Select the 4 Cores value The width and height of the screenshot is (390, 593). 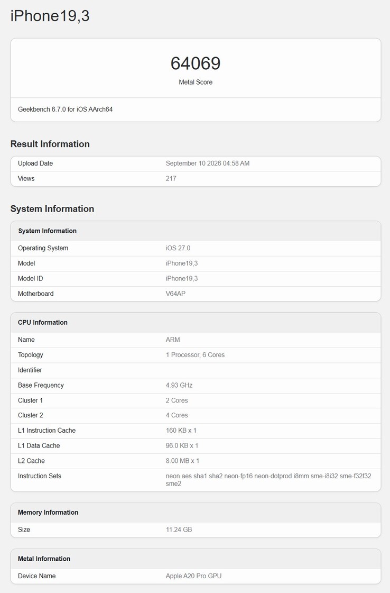pyautogui.click(x=177, y=415)
